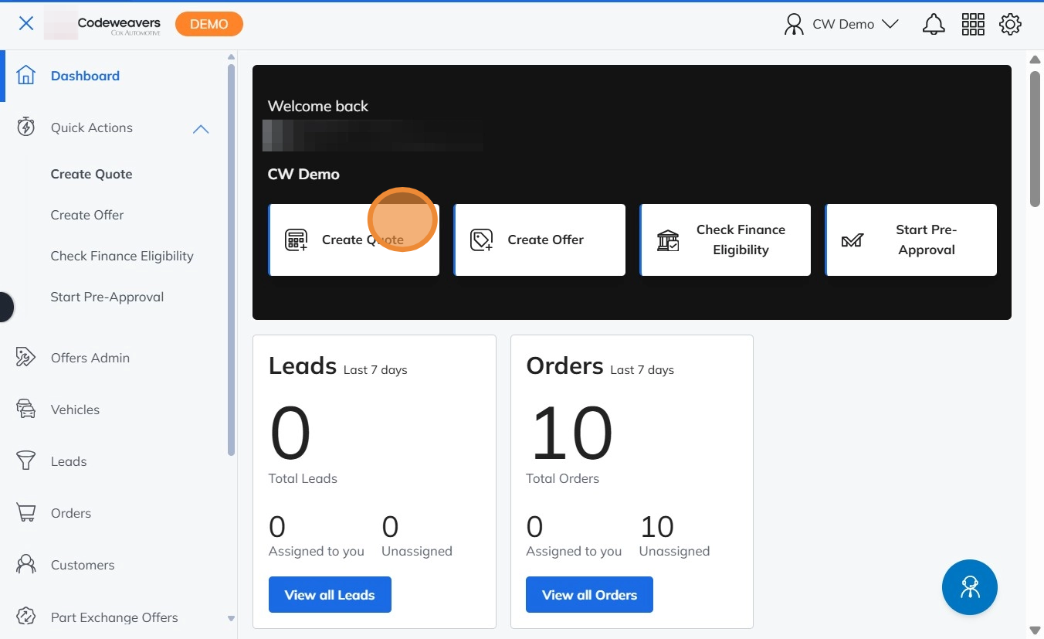
Task: Click the Leads funnel icon
Action: [26, 461]
